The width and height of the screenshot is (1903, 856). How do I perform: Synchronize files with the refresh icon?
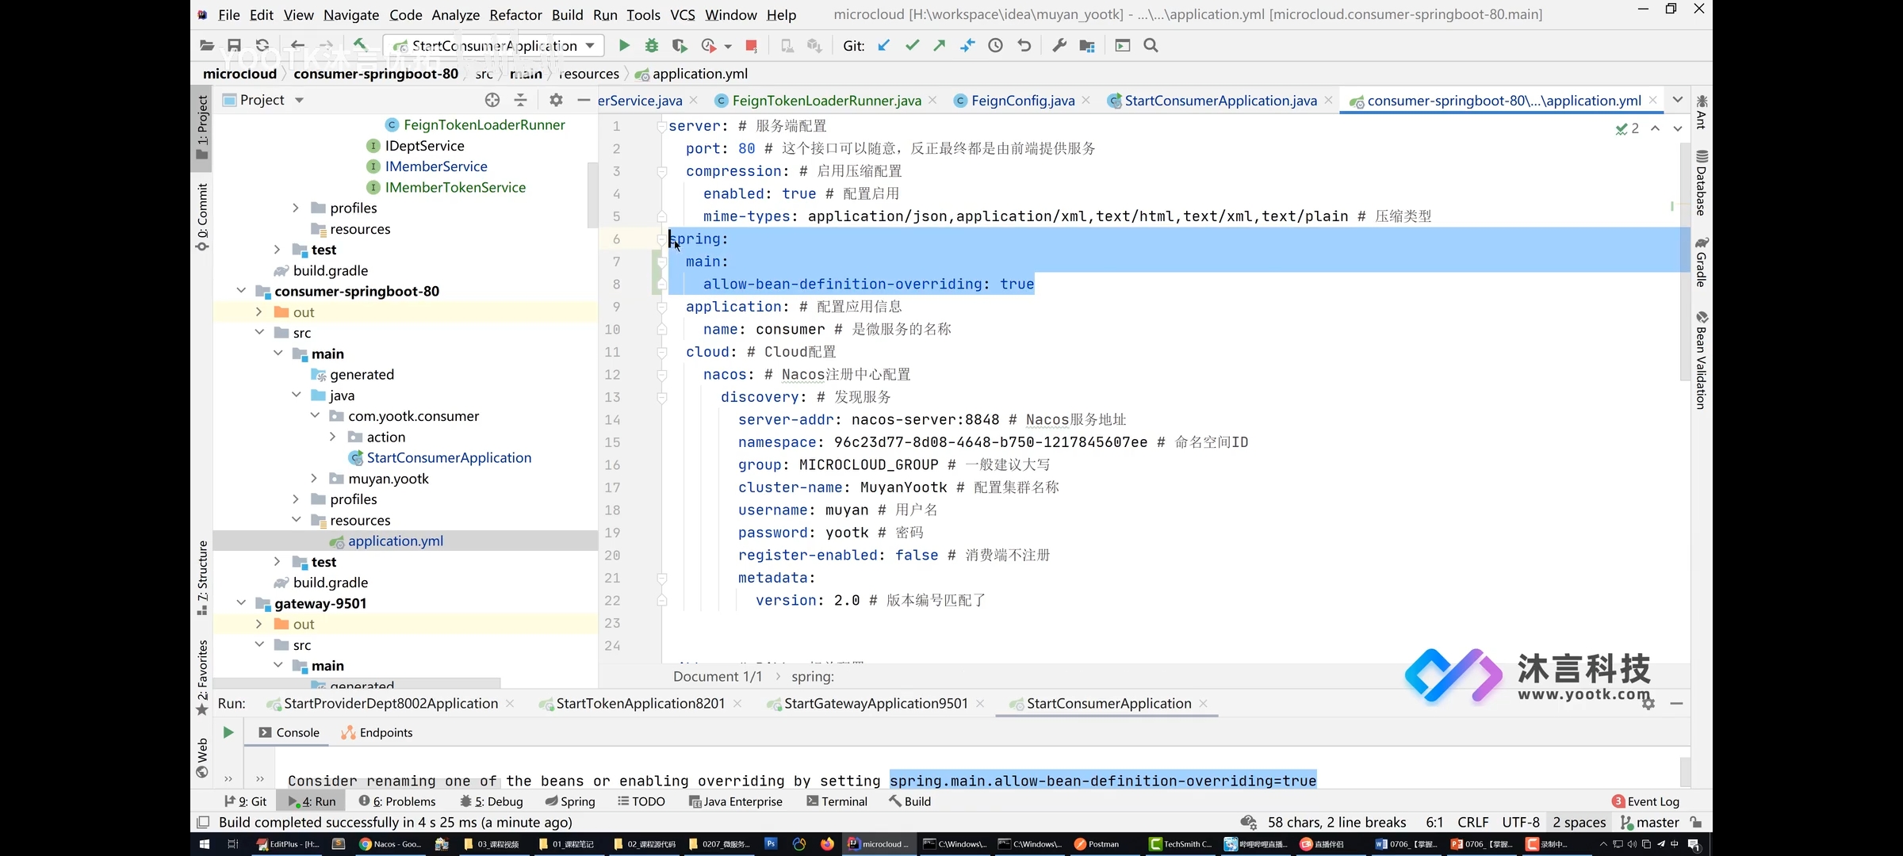coord(262,46)
